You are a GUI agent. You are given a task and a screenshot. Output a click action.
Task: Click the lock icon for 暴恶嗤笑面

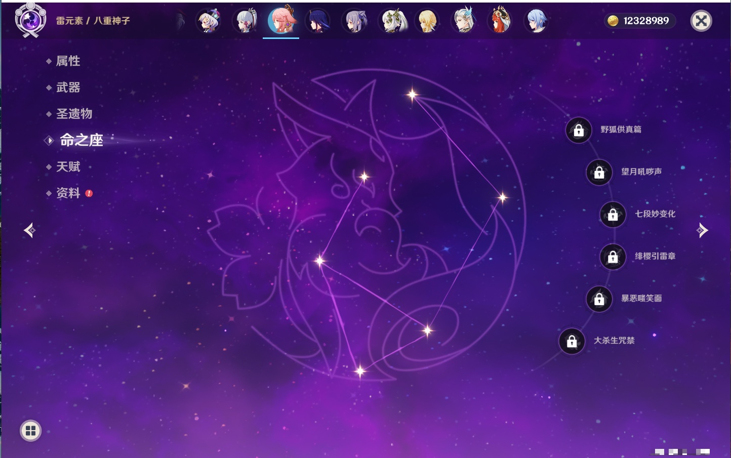[x=599, y=299]
